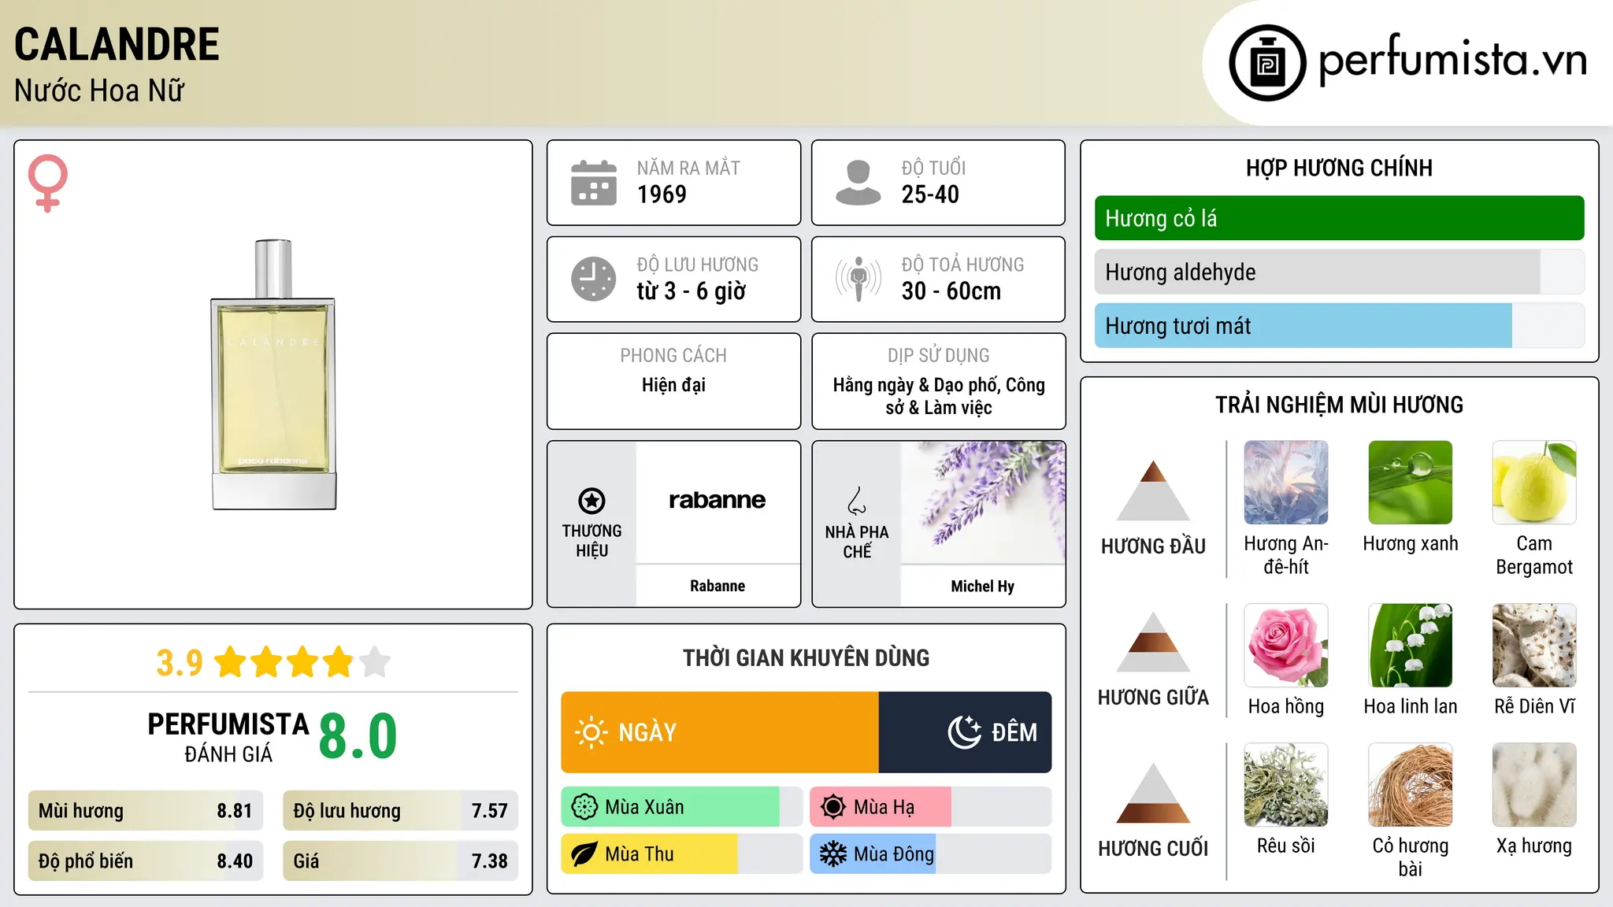Click the Hợp hương chính heading
The image size is (1613, 907).
(x=1339, y=168)
